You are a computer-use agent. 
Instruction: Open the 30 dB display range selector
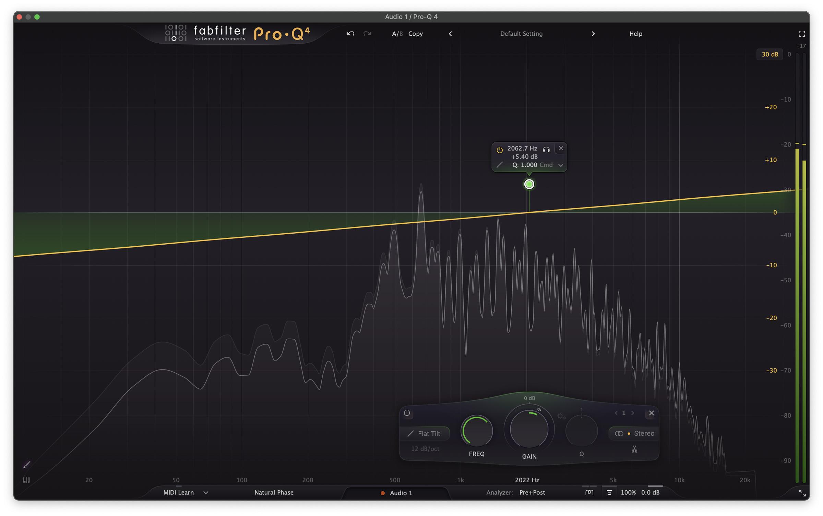point(770,54)
